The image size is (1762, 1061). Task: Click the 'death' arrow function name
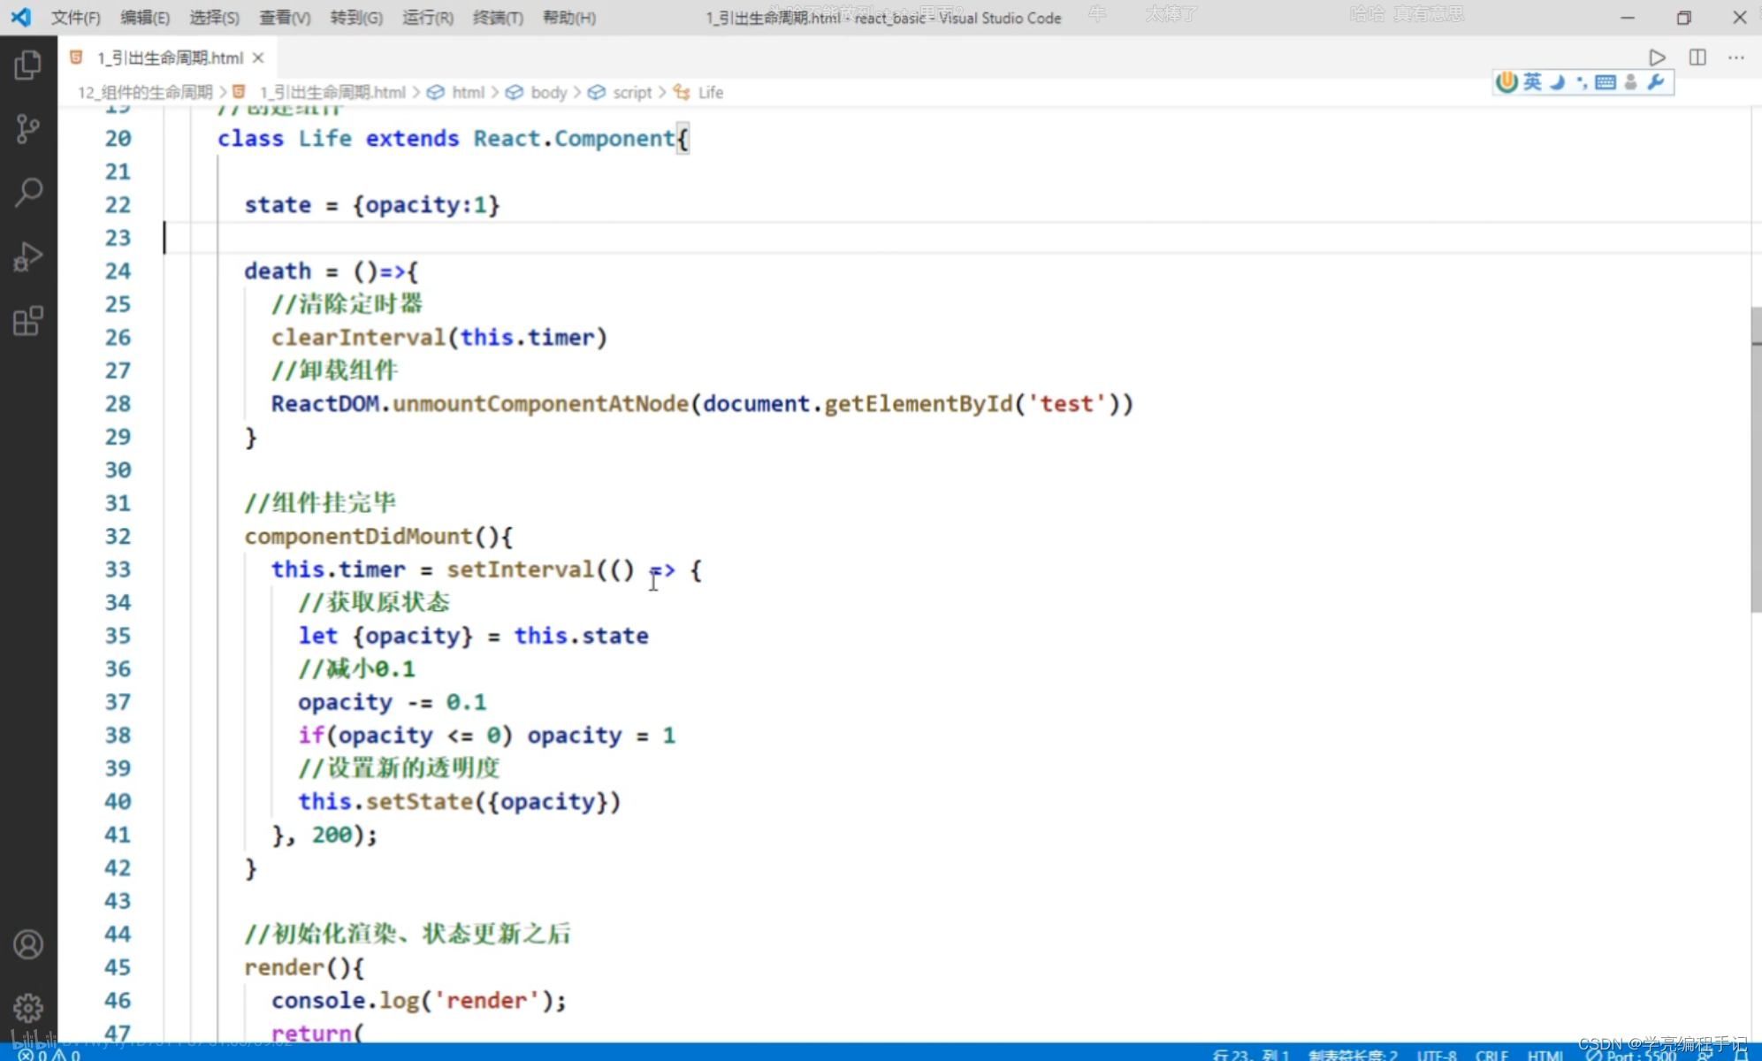click(278, 271)
